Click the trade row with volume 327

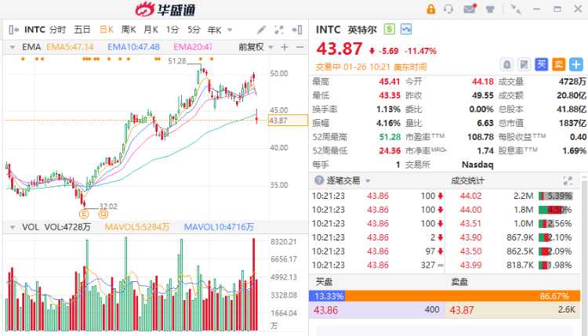(x=378, y=266)
